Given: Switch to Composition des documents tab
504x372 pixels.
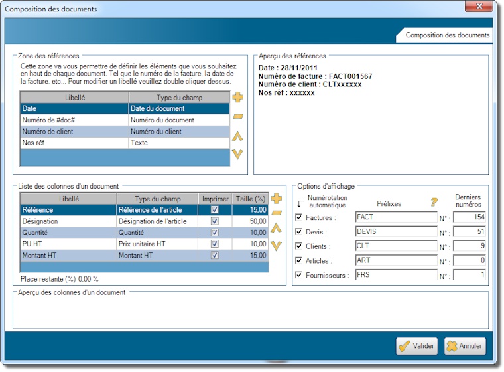Looking at the screenshot, I should coord(448,35).
